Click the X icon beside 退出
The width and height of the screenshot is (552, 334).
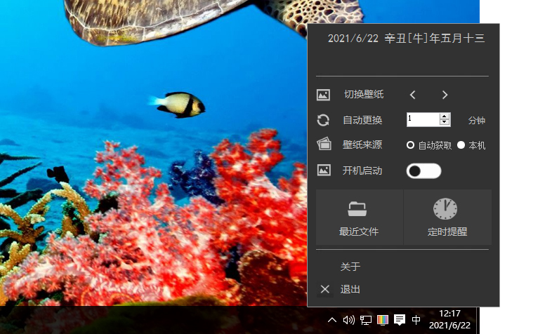(325, 289)
